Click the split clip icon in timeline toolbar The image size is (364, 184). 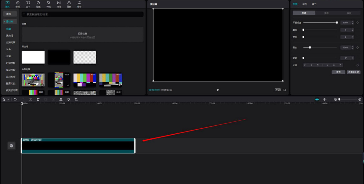click(30, 99)
